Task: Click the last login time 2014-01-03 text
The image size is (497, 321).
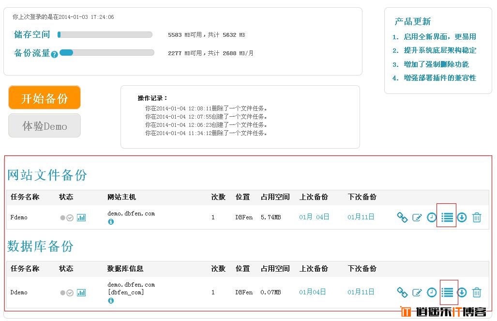Action: pos(63,17)
